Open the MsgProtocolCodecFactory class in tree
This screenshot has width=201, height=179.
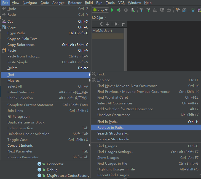click(x=68, y=176)
